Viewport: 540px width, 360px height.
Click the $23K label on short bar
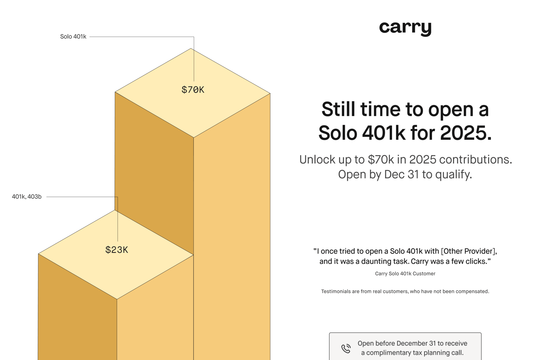(116, 250)
